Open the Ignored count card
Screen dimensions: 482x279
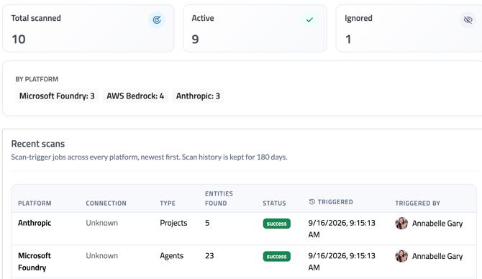point(409,28)
